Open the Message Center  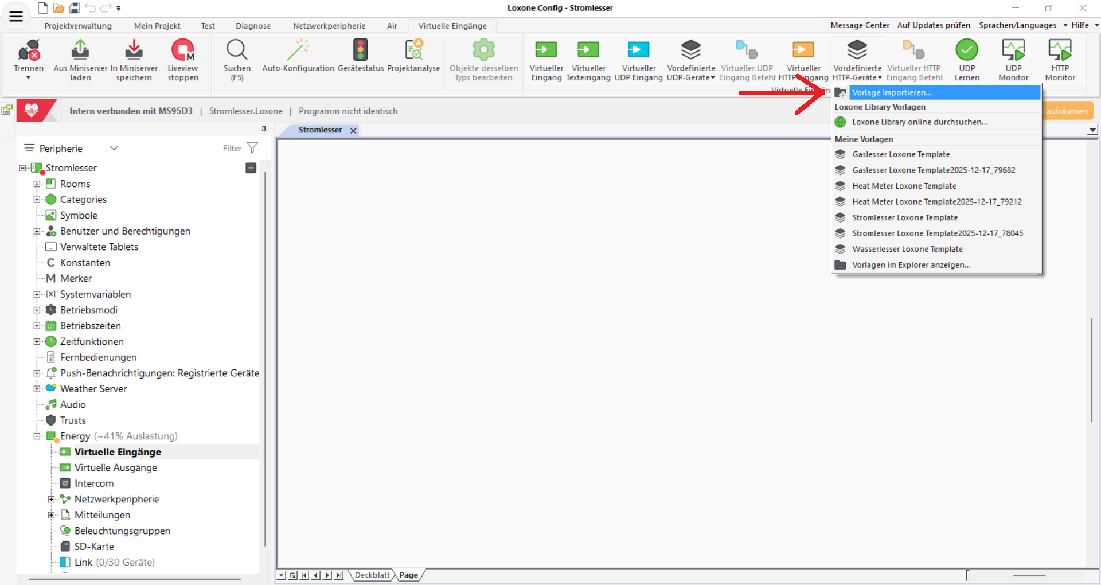[860, 25]
